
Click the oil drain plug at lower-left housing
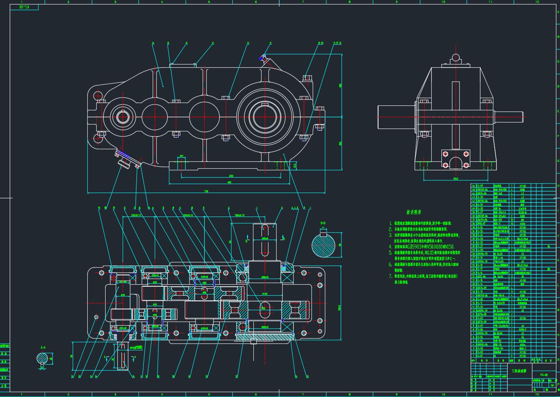(x=126, y=159)
